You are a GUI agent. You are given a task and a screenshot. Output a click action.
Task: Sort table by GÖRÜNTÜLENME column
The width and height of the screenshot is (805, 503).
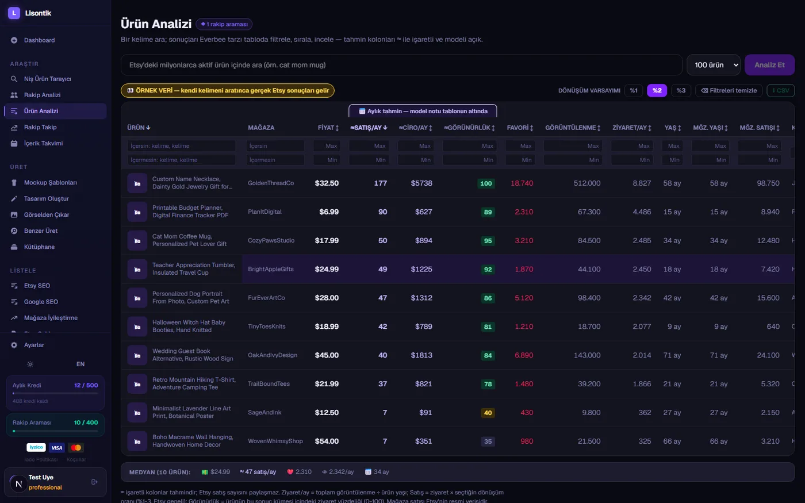point(573,128)
